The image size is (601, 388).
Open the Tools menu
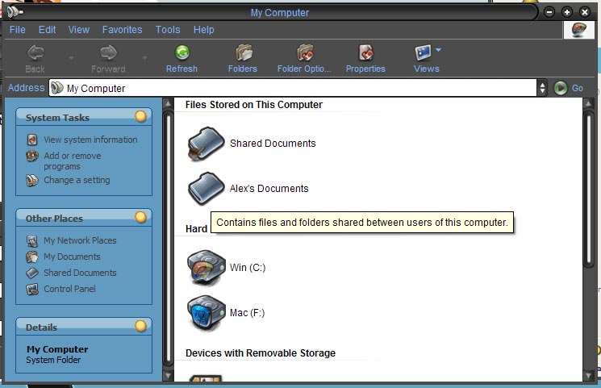(x=168, y=30)
